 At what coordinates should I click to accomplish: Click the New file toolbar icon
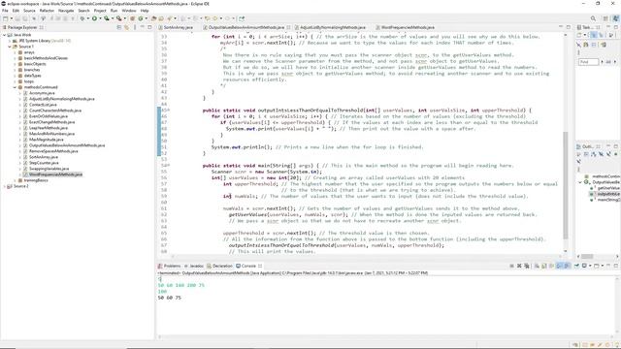point(5,18)
